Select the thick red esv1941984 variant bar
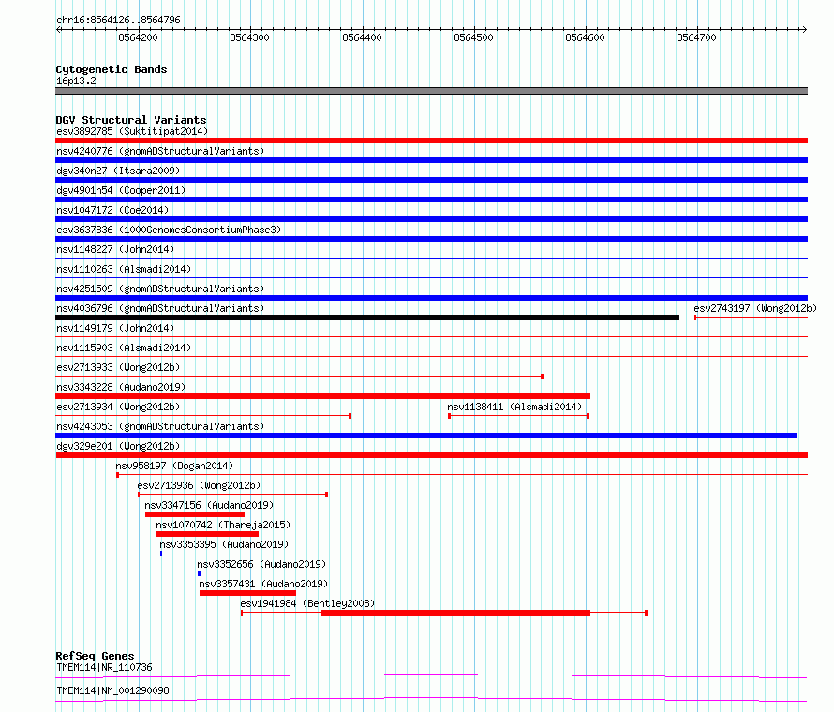 click(x=455, y=613)
